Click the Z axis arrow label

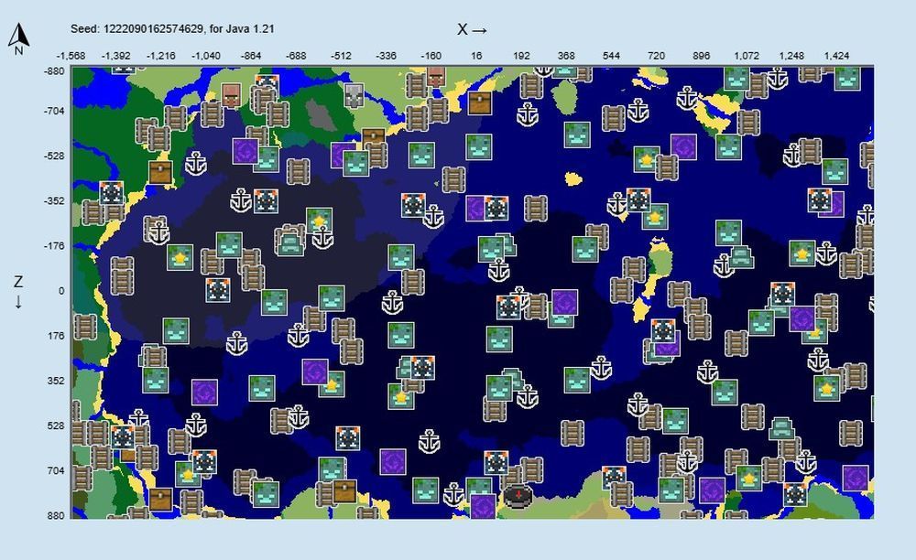tap(18, 291)
